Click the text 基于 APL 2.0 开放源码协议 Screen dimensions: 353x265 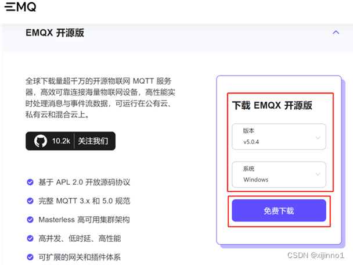tap(84, 182)
